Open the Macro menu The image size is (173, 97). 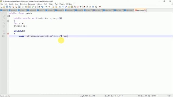(51, 4)
